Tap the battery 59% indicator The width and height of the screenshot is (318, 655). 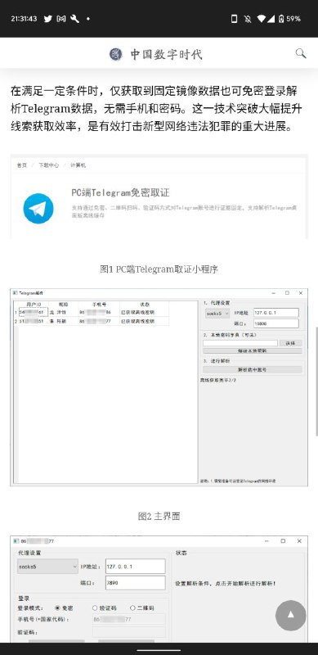(289, 19)
